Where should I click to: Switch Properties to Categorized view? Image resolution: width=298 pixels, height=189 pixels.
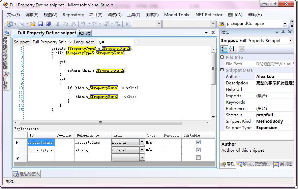[x=224, y=49]
